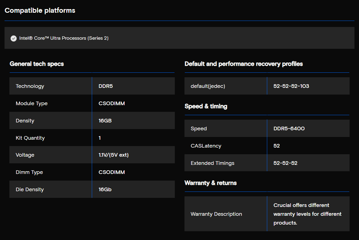Select the CSODIMM value in Dimm Type row

click(111, 172)
